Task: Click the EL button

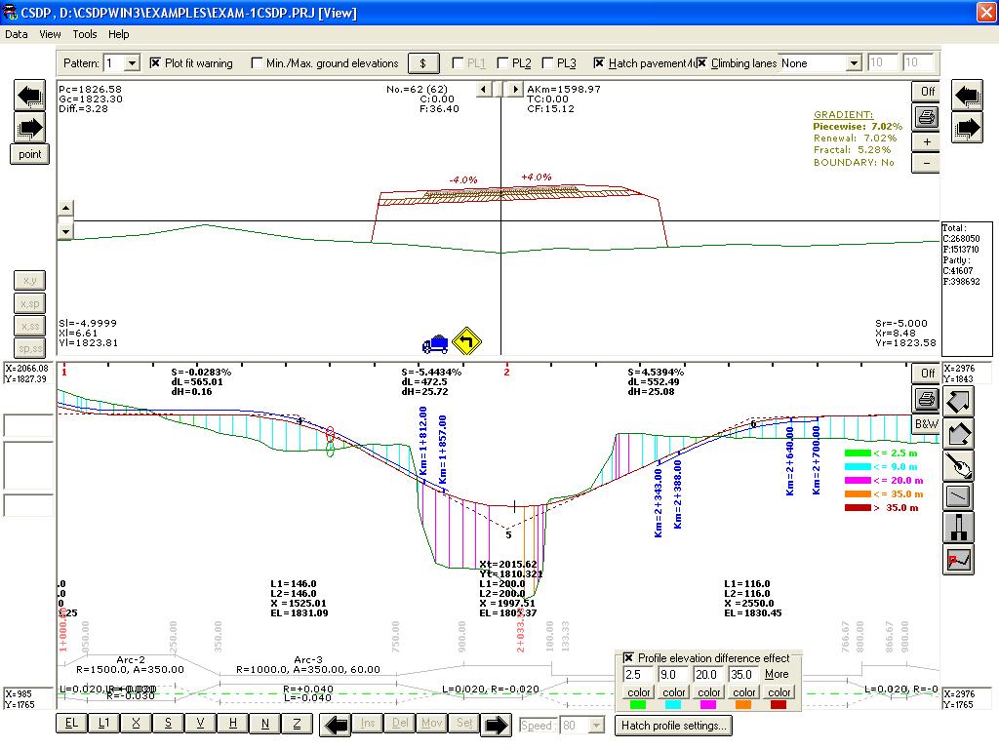Action: pos(71,723)
